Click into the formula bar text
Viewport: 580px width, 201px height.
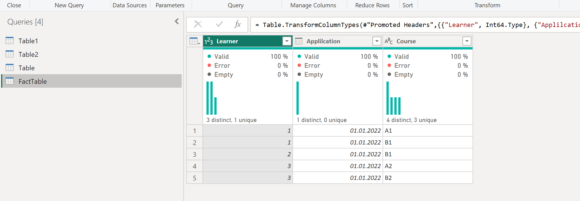[x=415, y=25]
